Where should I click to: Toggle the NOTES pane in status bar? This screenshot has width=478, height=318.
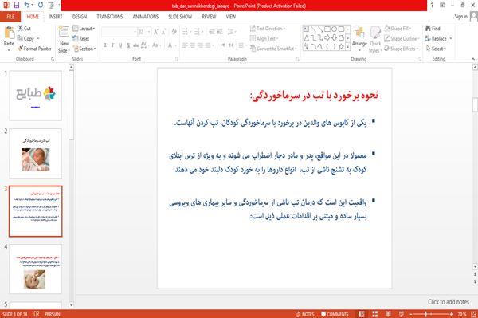(x=305, y=314)
